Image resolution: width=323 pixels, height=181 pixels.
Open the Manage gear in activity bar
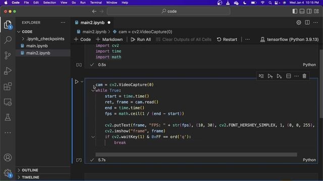click(8, 173)
